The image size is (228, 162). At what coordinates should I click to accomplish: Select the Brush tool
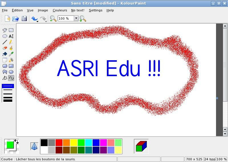coord(11,48)
